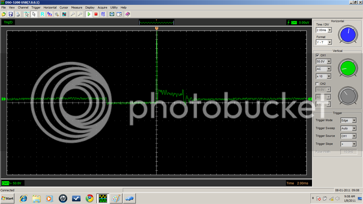363x204 pixels.
Task: Click the first magnifier zoom icon
Action: 73,14
